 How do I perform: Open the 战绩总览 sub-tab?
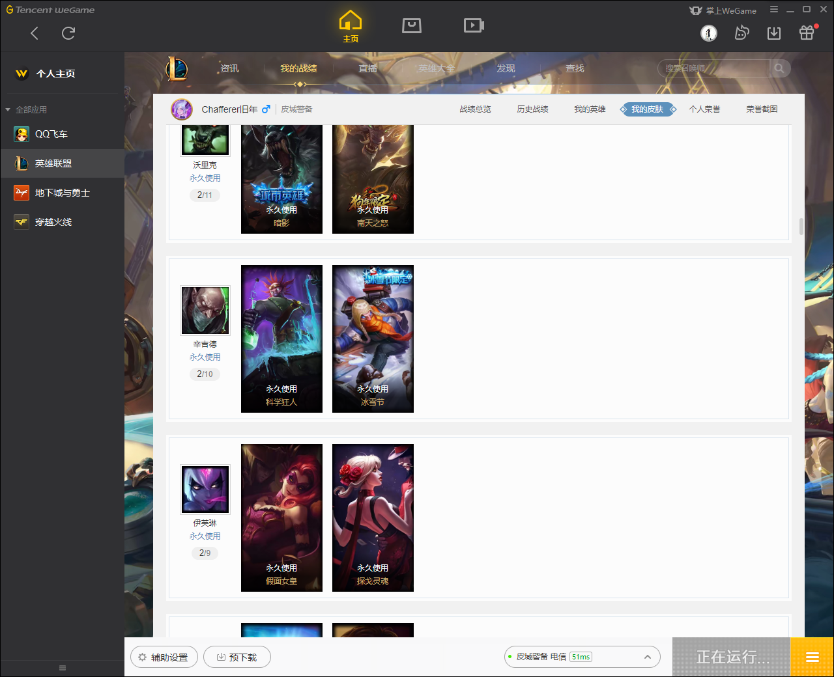tap(475, 109)
